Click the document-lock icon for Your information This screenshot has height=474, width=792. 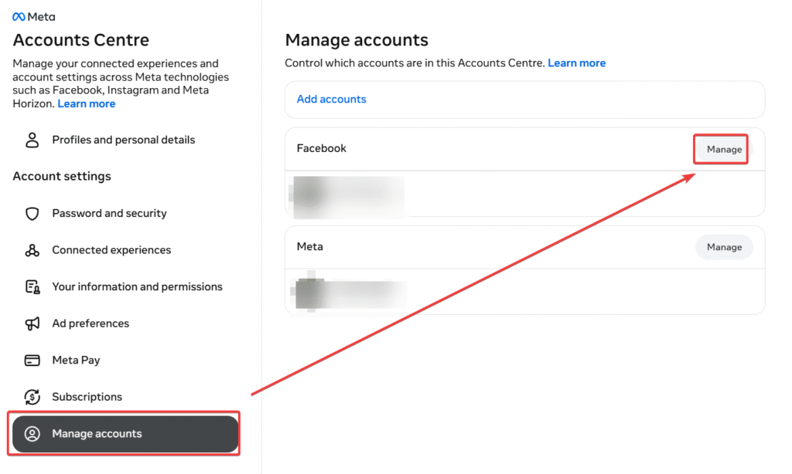32,287
